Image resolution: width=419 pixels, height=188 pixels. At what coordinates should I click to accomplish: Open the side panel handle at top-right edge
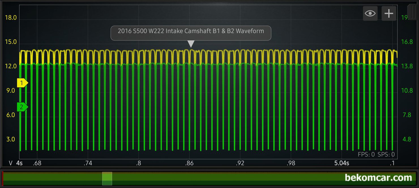click(x=413, y=13)
